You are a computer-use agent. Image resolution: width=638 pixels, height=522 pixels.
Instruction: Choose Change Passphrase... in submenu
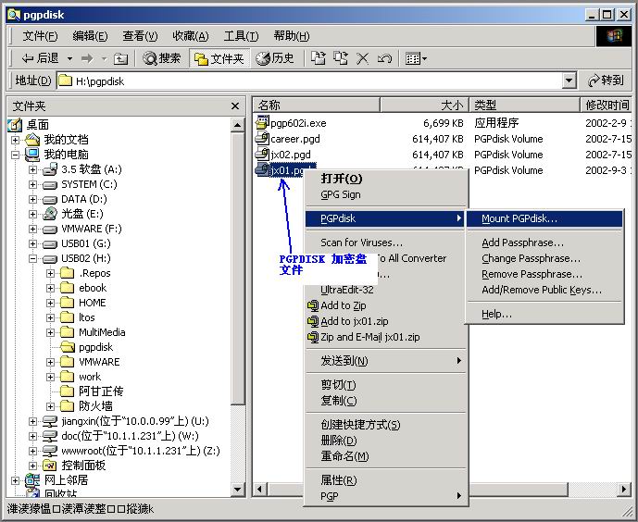click(x=544, y=258)
